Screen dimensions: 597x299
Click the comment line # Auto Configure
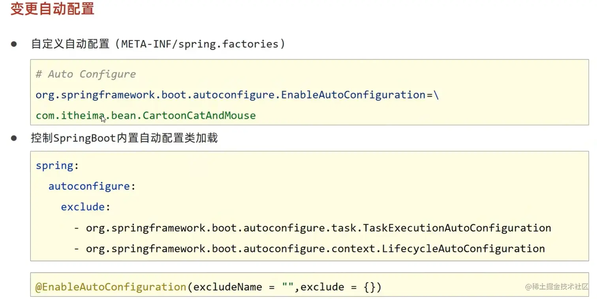click(x=86, y=74)
